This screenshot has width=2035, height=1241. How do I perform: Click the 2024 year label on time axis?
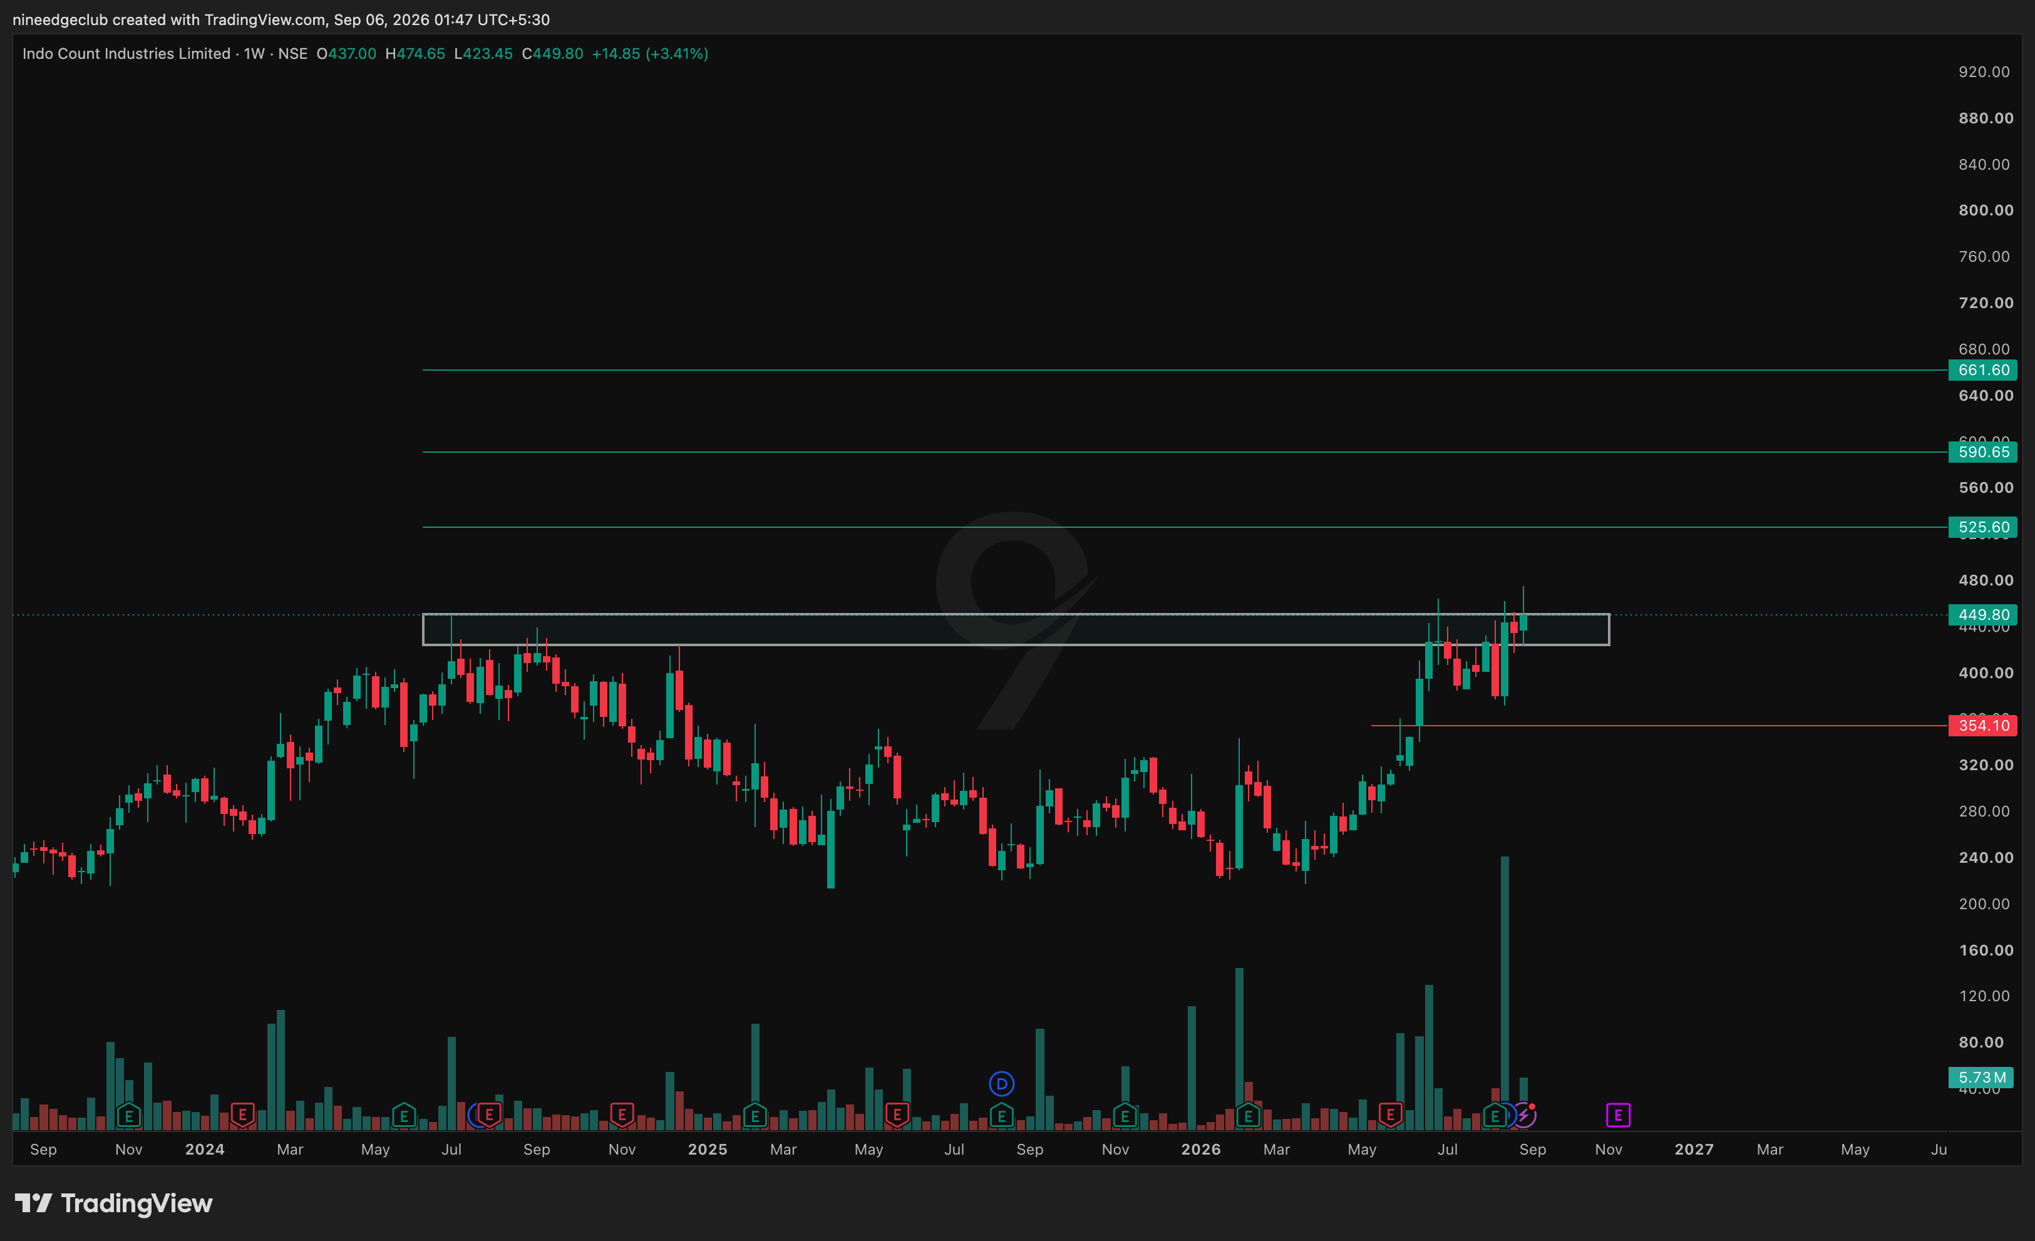coord(205,1148)
